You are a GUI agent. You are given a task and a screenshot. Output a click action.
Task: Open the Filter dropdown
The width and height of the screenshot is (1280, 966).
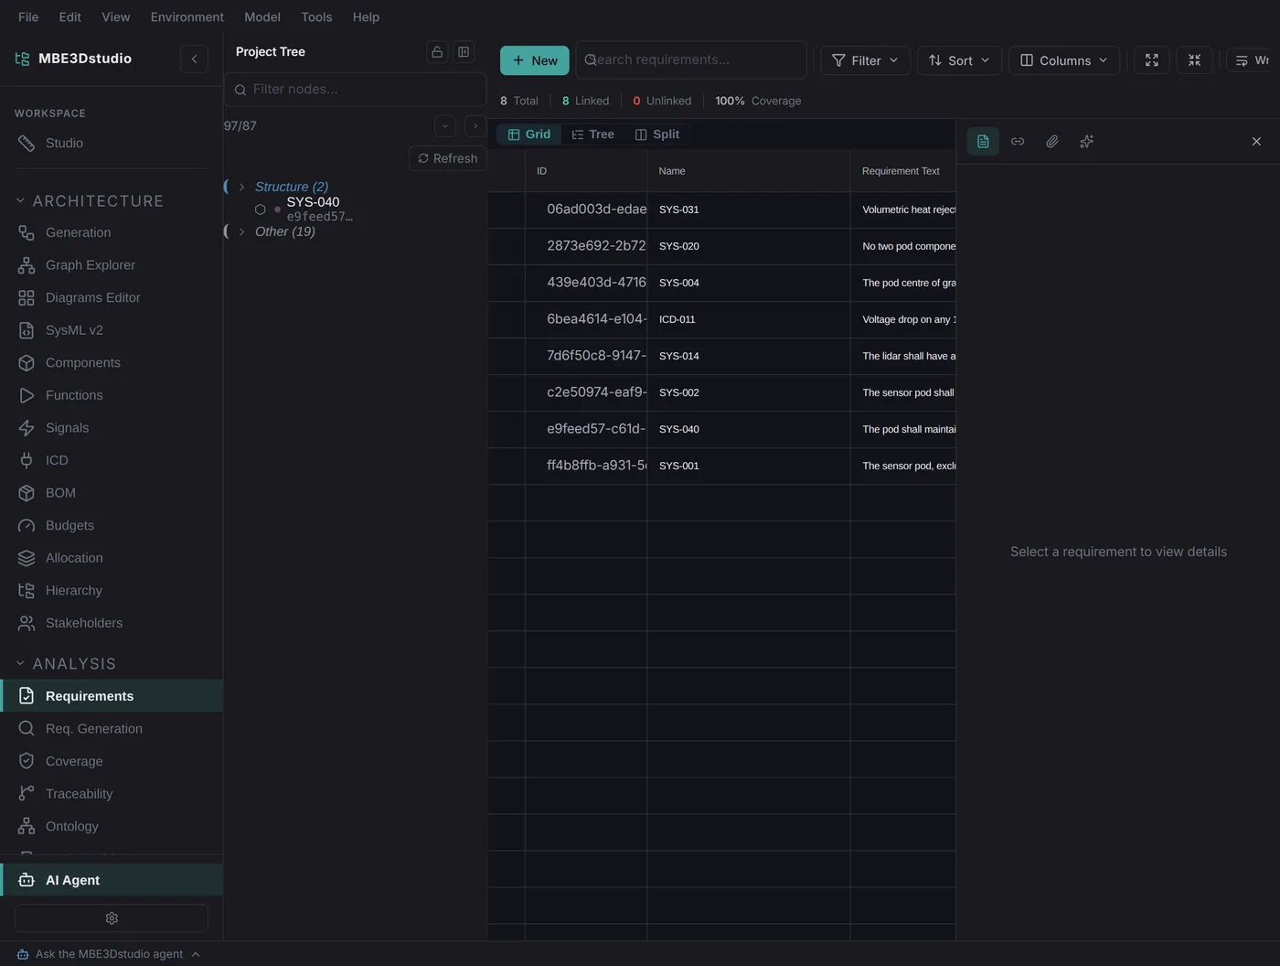click(x=865, y=60)
